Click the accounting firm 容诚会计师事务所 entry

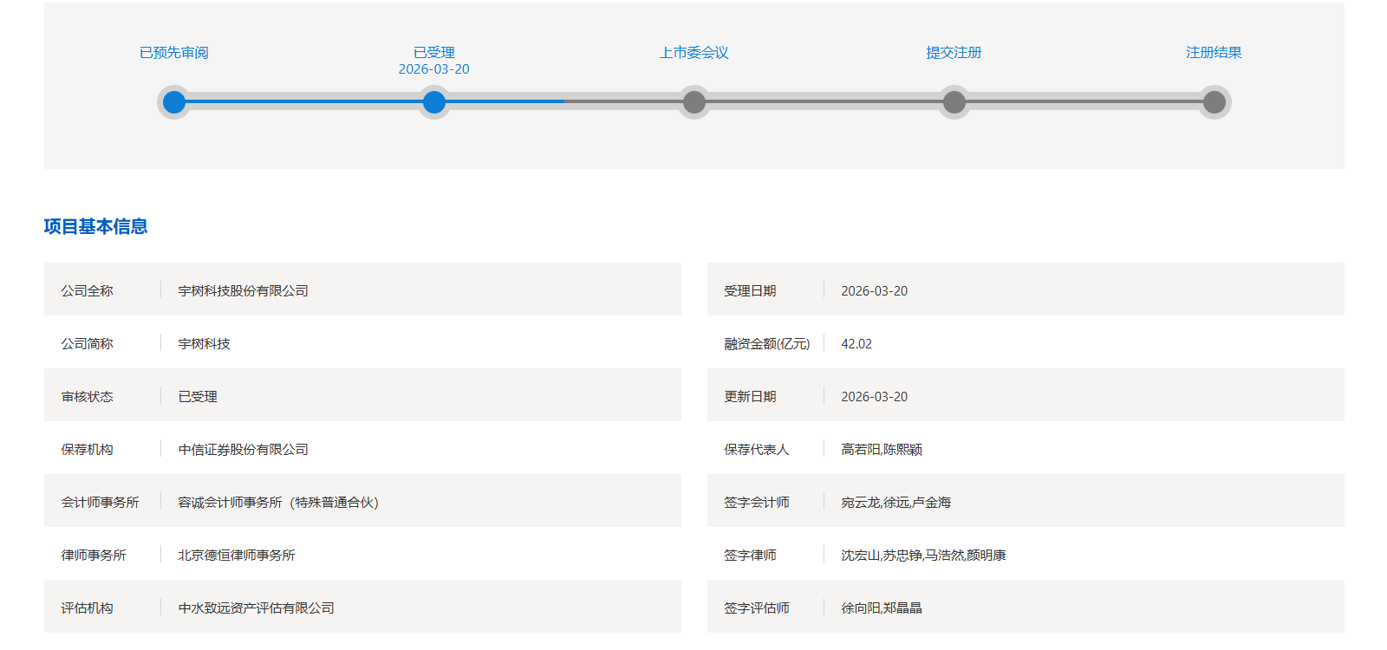coord(278,503)
